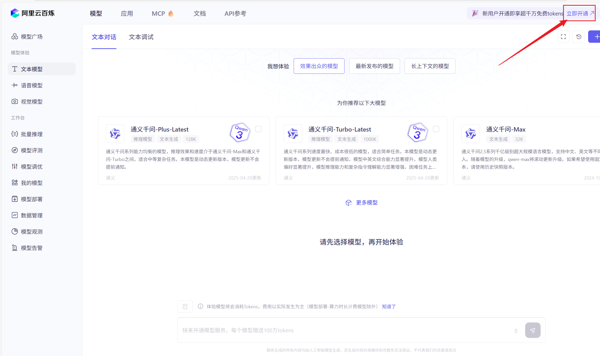Click the 通义千问-Plus-Latest card title

tap(159, 129)
